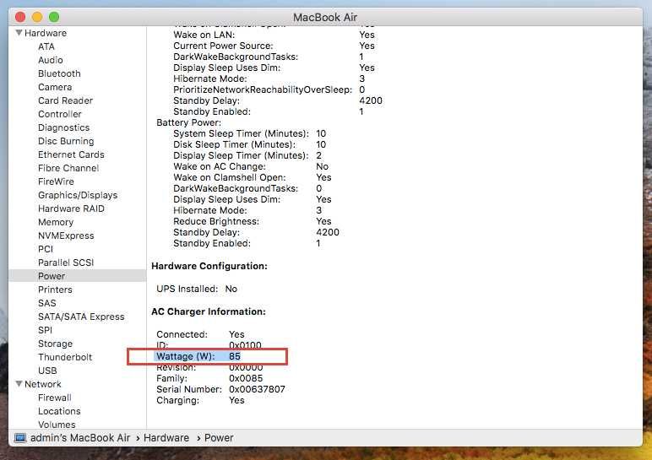652x460 pixels.
Task: Open Firewall under Network
Action: 54,398
